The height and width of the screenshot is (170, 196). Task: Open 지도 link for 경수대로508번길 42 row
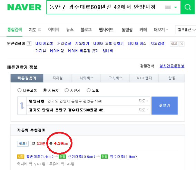(143, 110)
